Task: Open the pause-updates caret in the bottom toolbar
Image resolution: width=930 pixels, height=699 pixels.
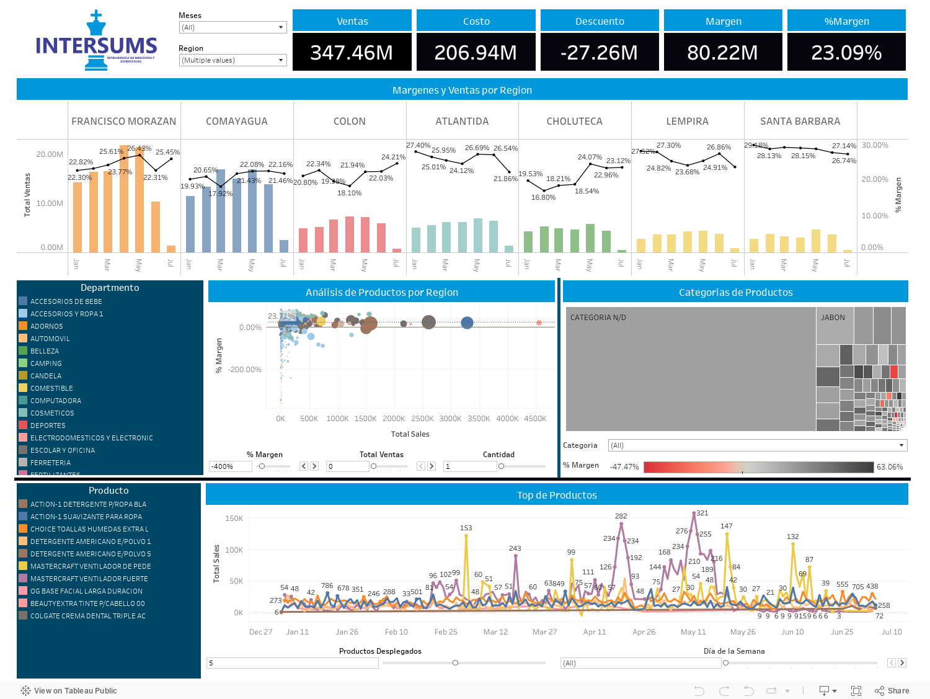Action: (787, 690)
